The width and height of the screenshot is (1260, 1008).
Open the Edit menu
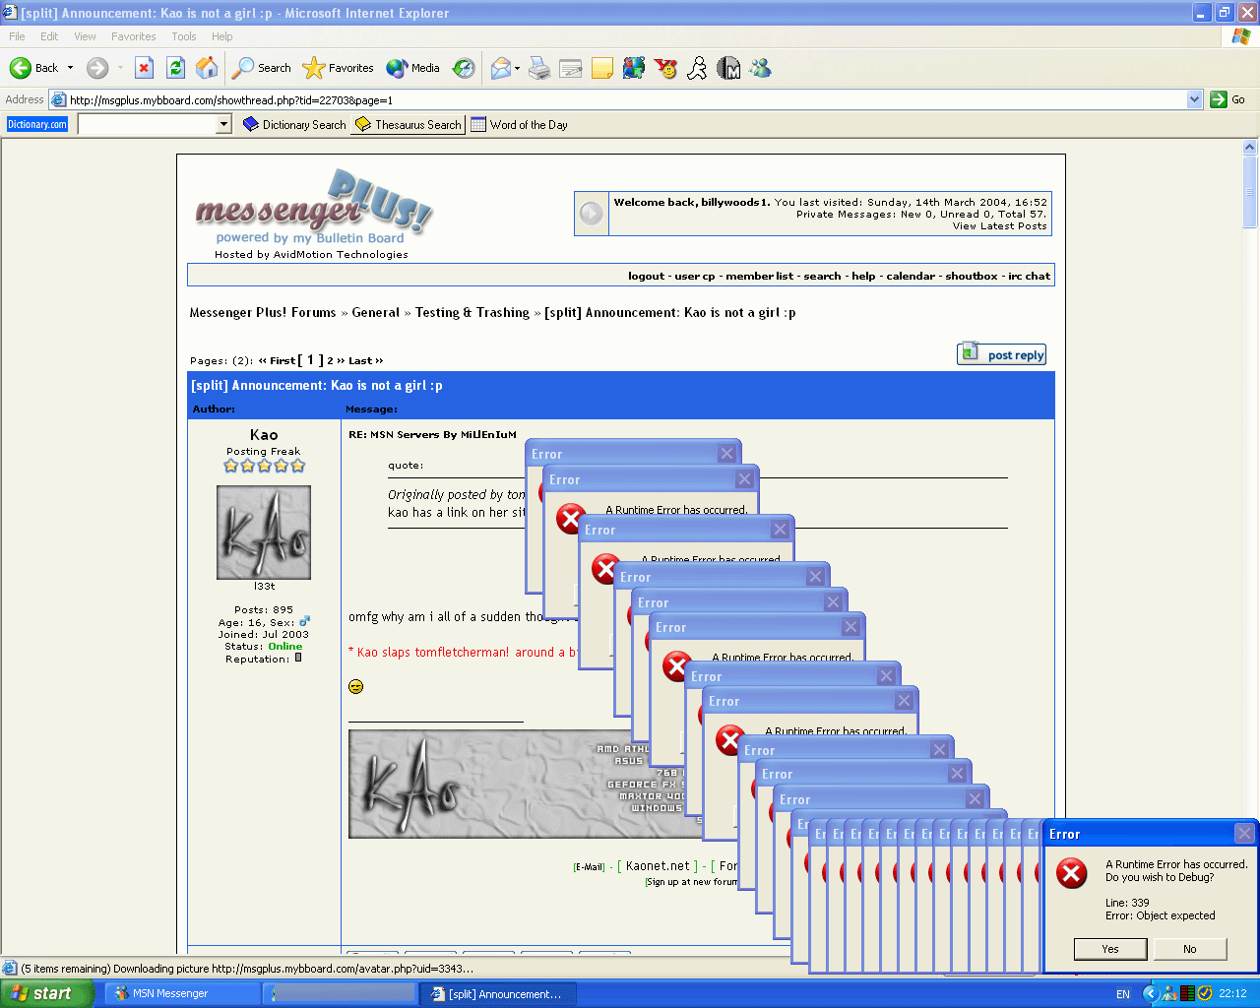49,36
